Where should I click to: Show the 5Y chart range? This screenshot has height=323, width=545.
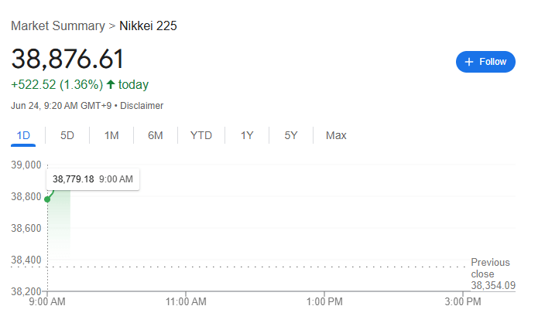coord(291,135)
